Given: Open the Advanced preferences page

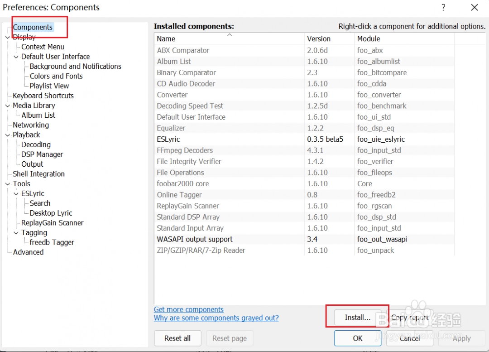Looking at the screenshot, I should coord(28,252).
